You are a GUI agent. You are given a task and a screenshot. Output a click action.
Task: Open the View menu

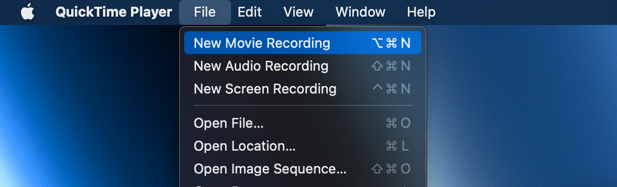(298, 12)
